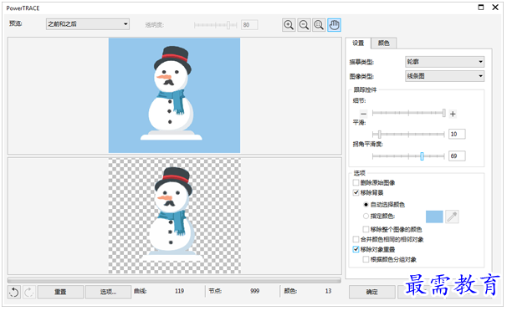Click the 选项... options button
The image size is (507, 311).
(108, 292)
